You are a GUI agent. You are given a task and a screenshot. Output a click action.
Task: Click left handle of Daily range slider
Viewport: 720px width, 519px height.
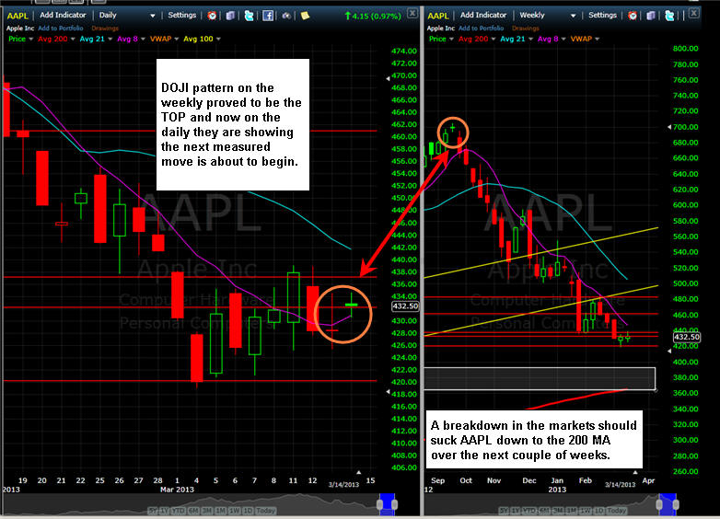[x=379, y=504]
